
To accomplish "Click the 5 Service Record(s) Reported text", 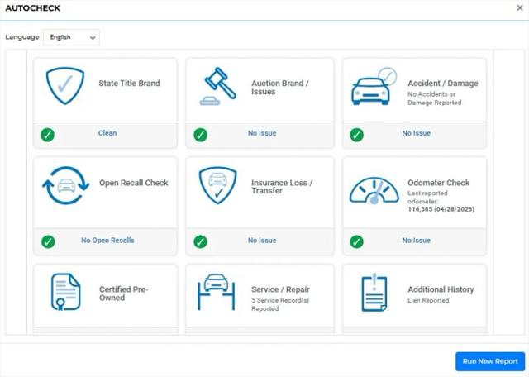I will point(280,304).
